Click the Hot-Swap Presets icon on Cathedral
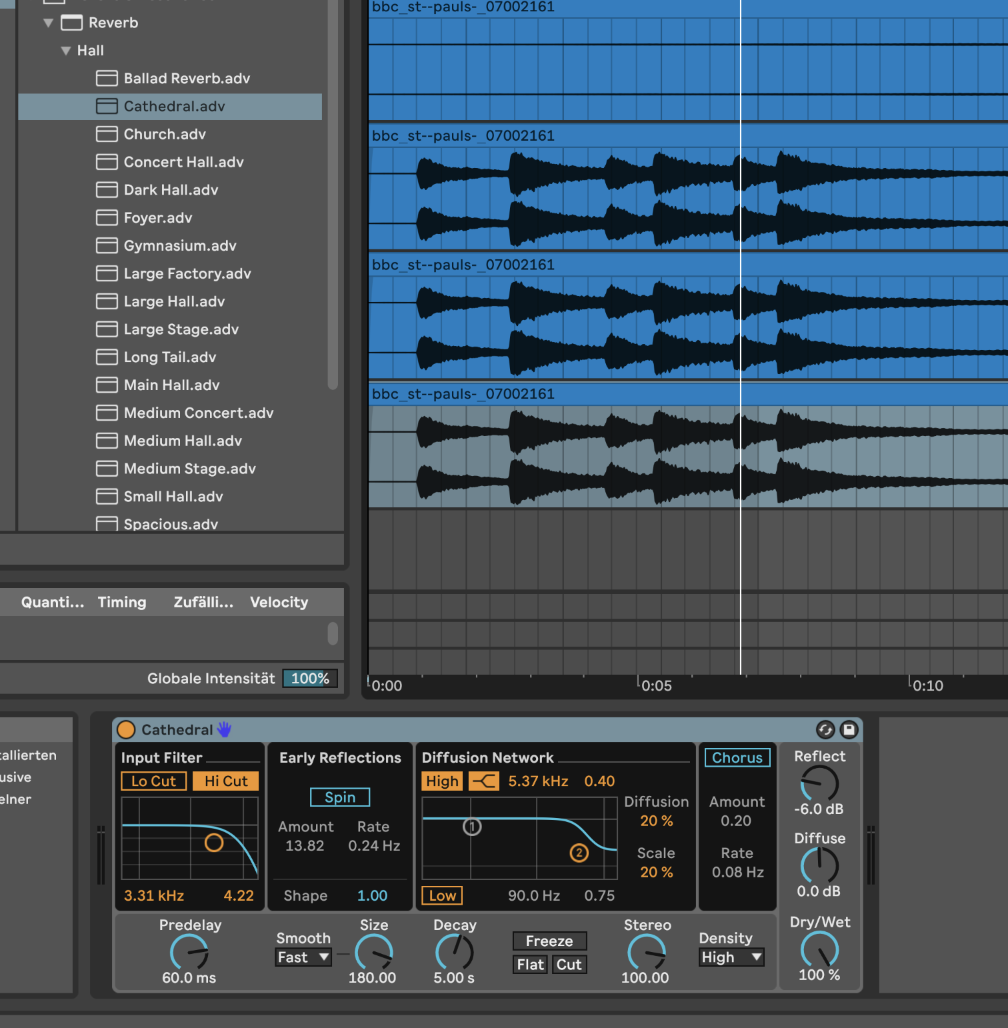 click(x=825, y=729)
